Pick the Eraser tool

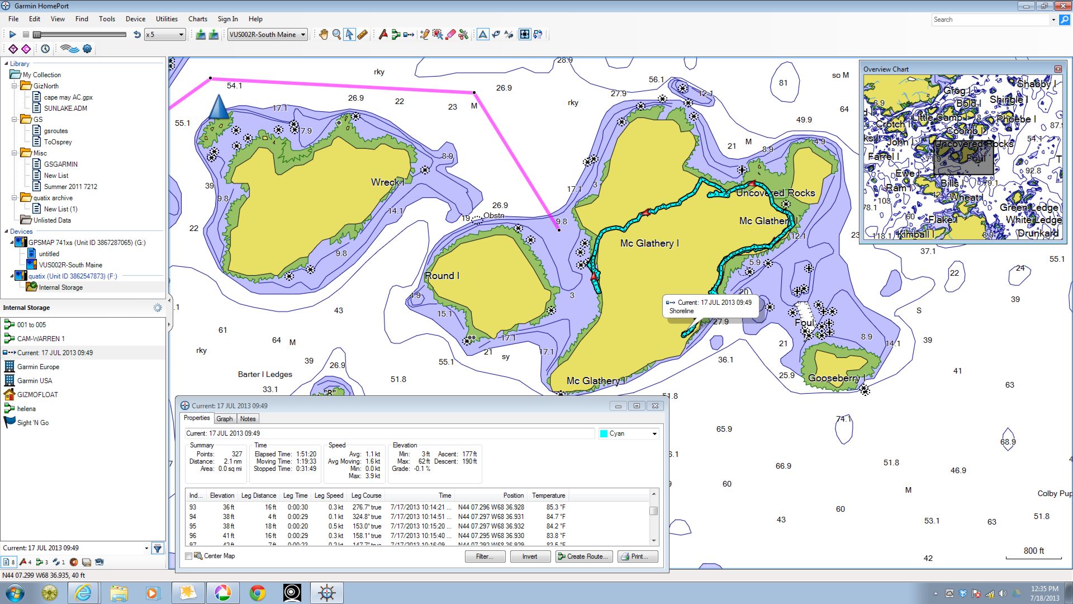pos(450,35)
